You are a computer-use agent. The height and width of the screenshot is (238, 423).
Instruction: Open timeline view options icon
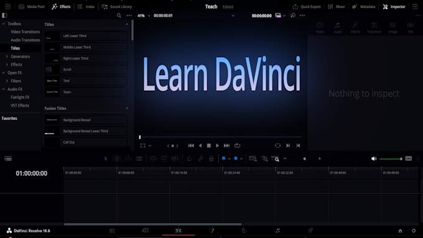coord(8,158)
